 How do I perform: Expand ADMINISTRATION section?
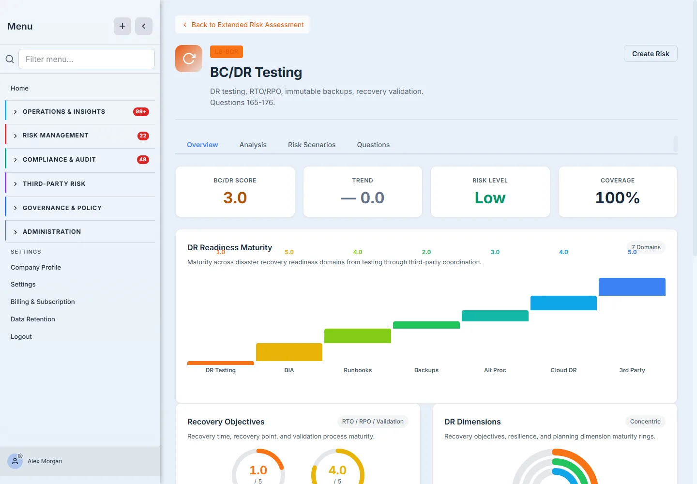[x=80, y=232]
